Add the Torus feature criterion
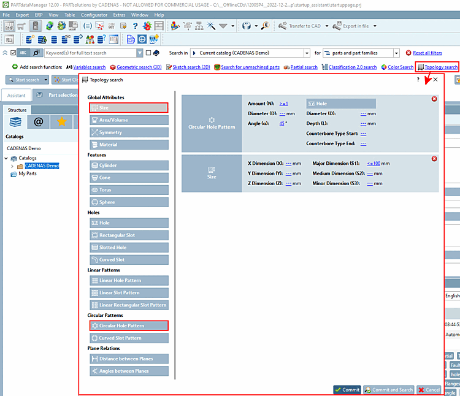Viewport: 460px width, 396px height. click(x=129, y=190)
